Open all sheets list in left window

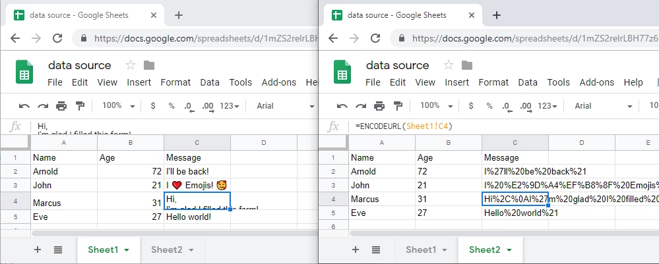pyautogui.click(x=58, y=250)
